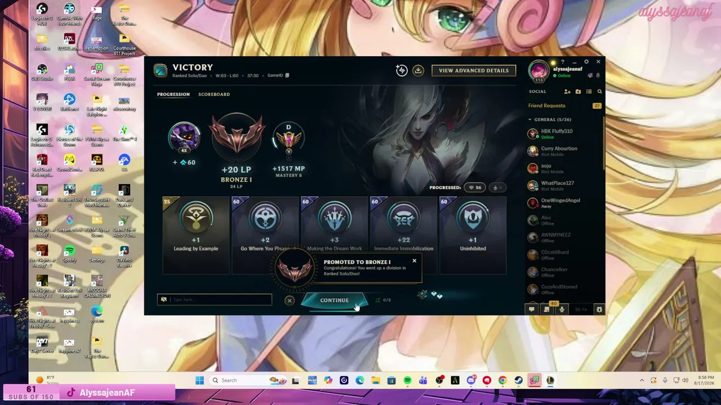The width and height of the screenshot is (721, 405).
Task: Open the friends list view options icon
Action: pos(589,92)
